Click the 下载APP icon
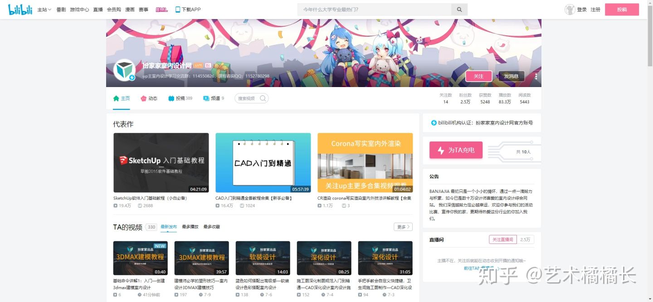Screen dimensions: 653x302 tap(186, 9)
